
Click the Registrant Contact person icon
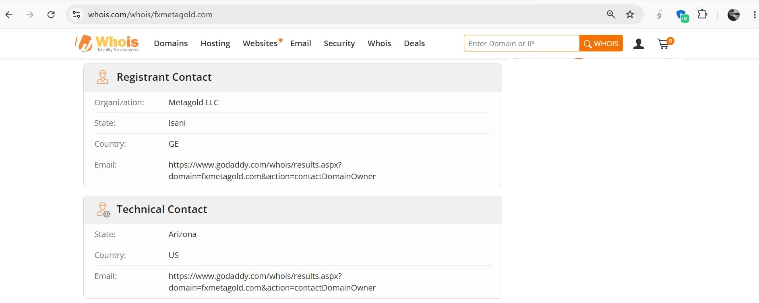[103, 77]
